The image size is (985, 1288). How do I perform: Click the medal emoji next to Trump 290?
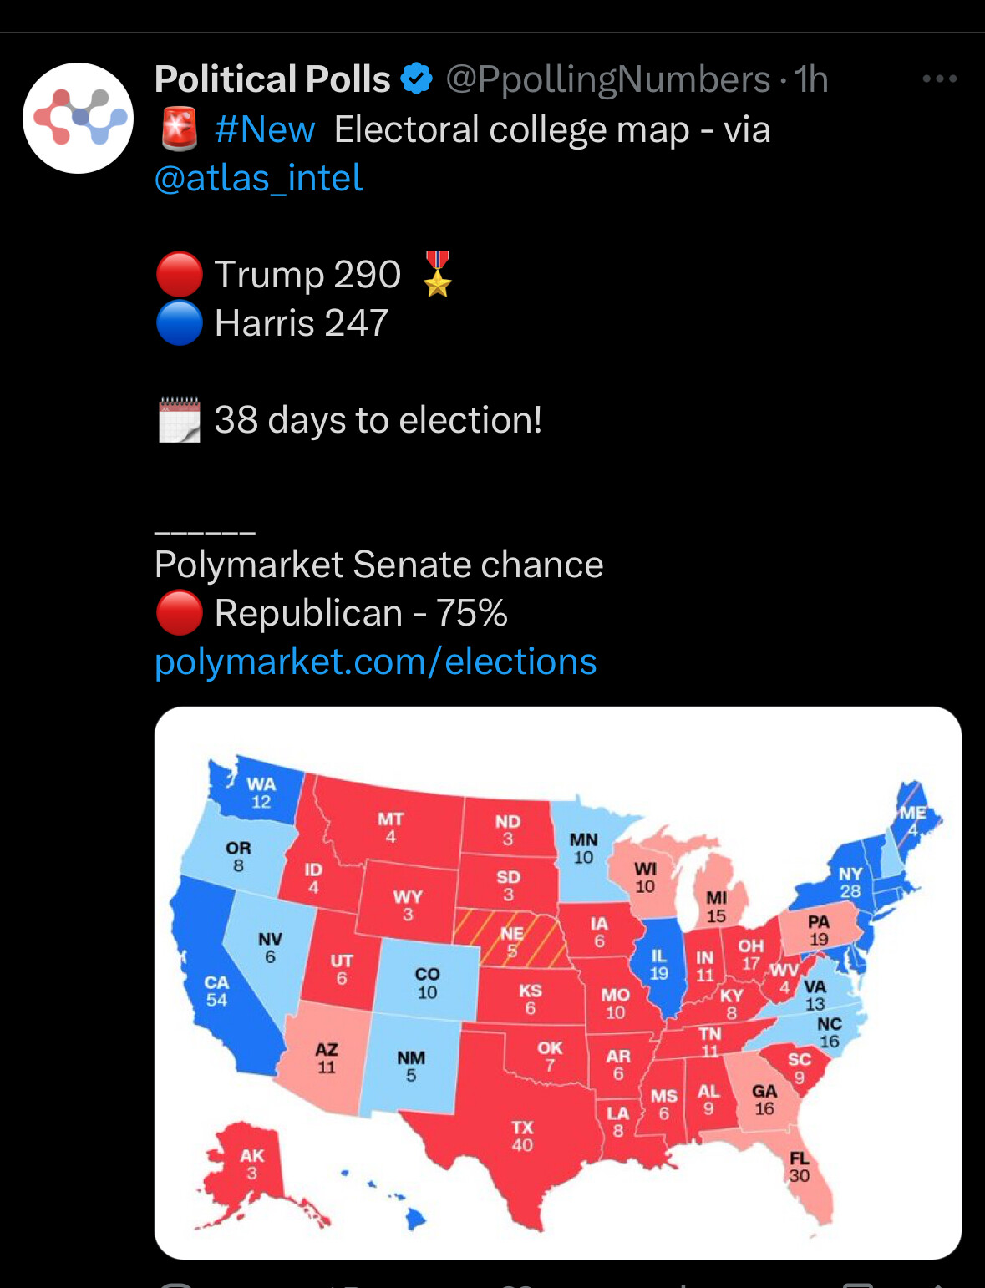pyautogui.click(x=438, y=274)
